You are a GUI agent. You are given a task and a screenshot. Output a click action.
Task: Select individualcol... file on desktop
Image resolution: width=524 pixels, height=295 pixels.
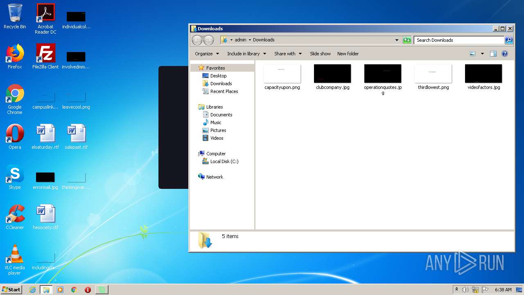pos(76,20)
